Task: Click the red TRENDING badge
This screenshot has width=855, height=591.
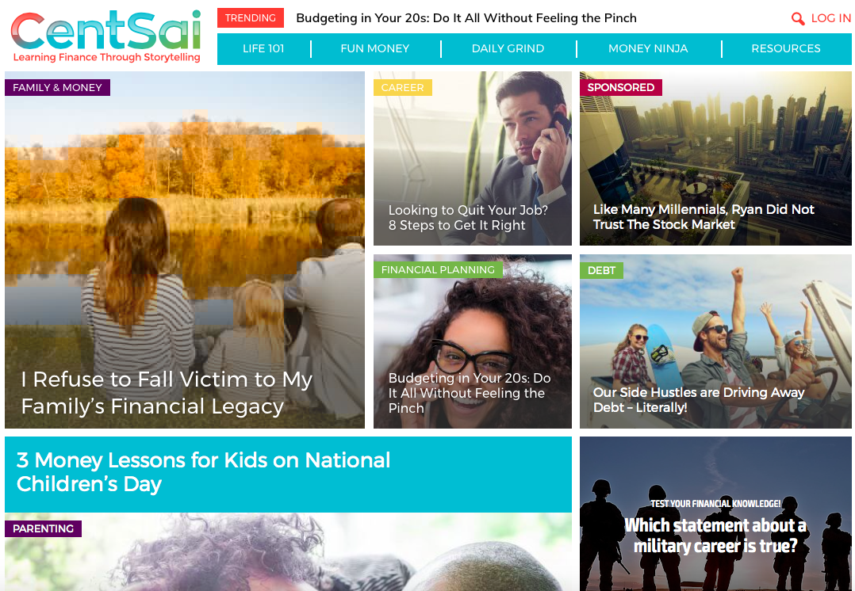Action: [251, 18]
